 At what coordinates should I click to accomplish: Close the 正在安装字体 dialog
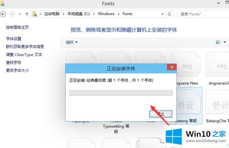tap(172, 67)
